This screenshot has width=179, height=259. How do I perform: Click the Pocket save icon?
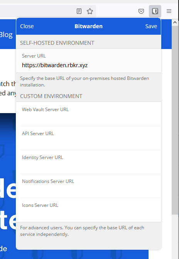[x=141, y=11]
